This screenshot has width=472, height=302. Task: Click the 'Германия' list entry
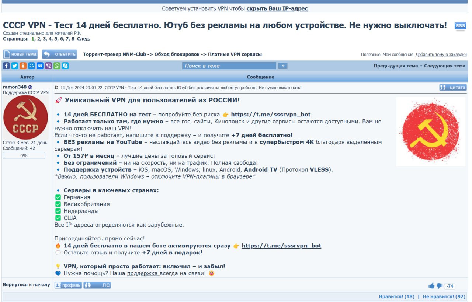[77, 197]
